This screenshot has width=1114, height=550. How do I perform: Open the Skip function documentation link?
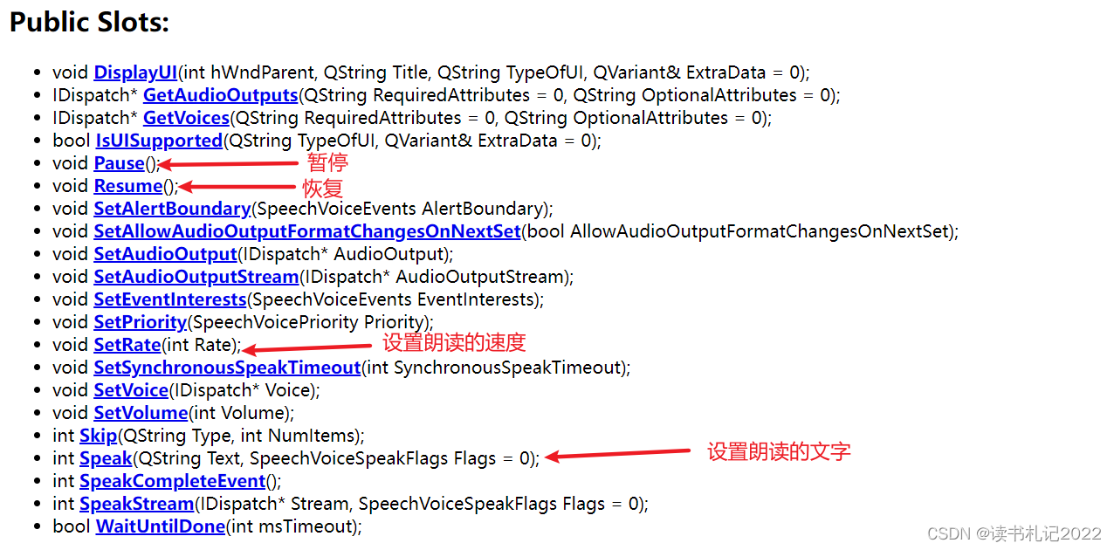coord(98,435)
